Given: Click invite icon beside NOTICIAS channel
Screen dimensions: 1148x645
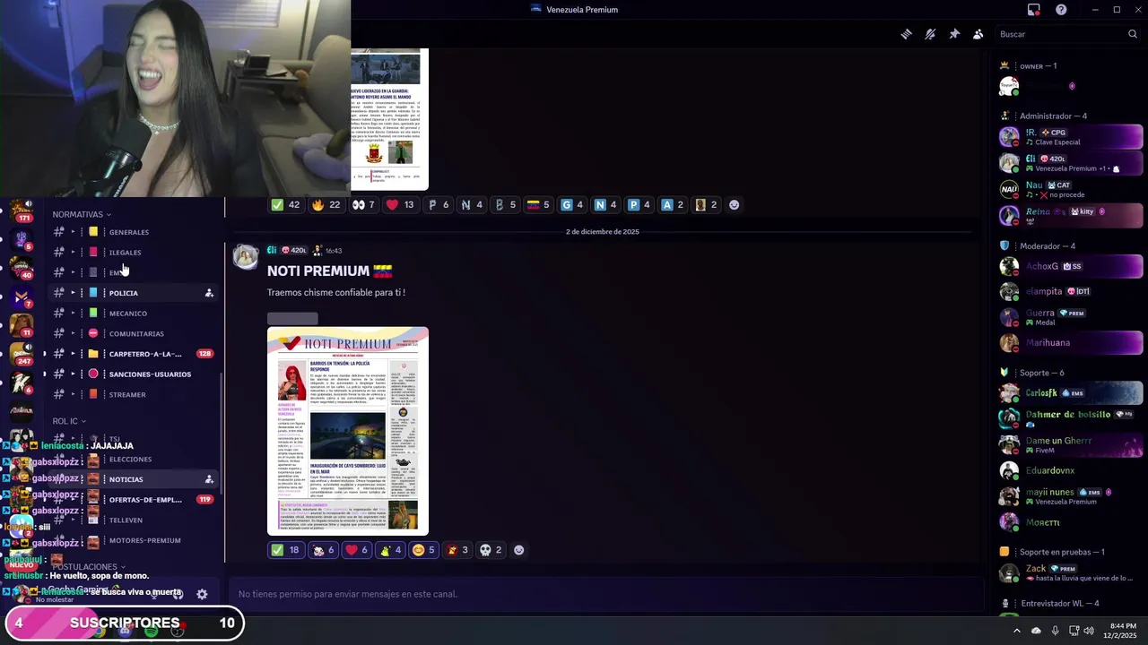Looking at the screenshot, I should click(209, 479).
